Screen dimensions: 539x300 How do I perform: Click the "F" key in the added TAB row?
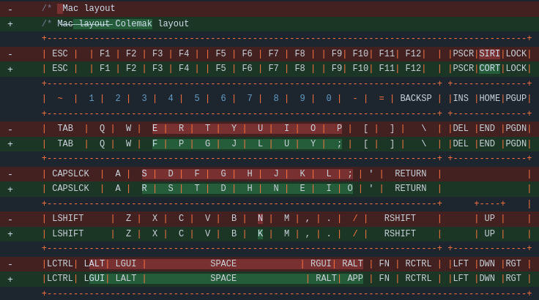155,143
